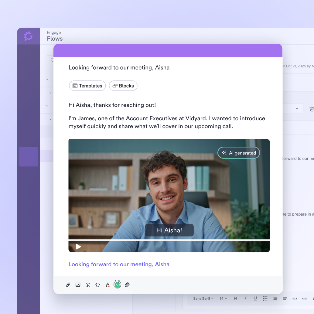The height and width of the screenshot is (314, 314).
Task: Toggle underline formatting in background editor
Action: tap(255, 299)
